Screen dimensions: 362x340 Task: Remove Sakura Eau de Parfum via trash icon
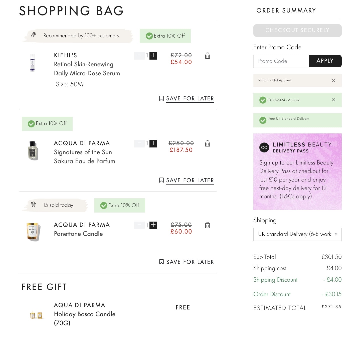point(208,143)
